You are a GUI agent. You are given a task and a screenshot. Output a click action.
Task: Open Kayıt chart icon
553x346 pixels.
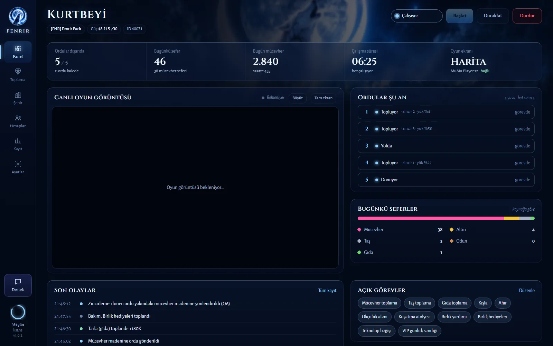coord(18,141)
